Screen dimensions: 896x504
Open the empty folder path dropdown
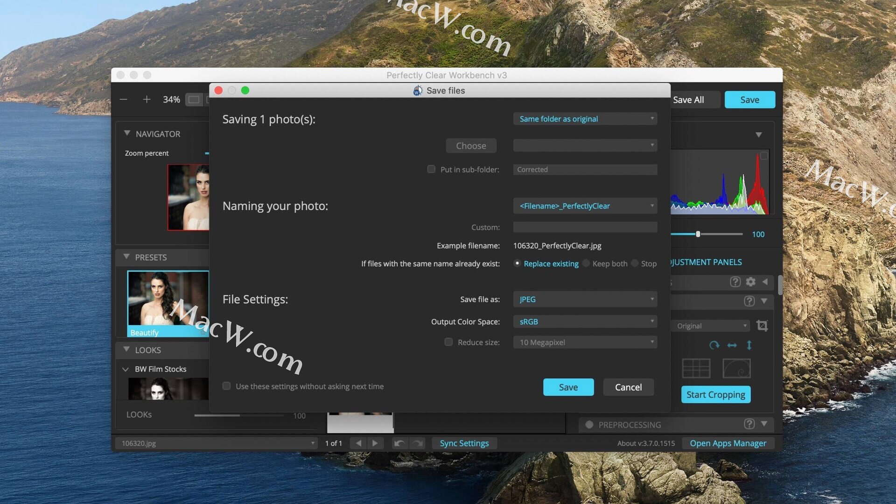coord(585,145)
